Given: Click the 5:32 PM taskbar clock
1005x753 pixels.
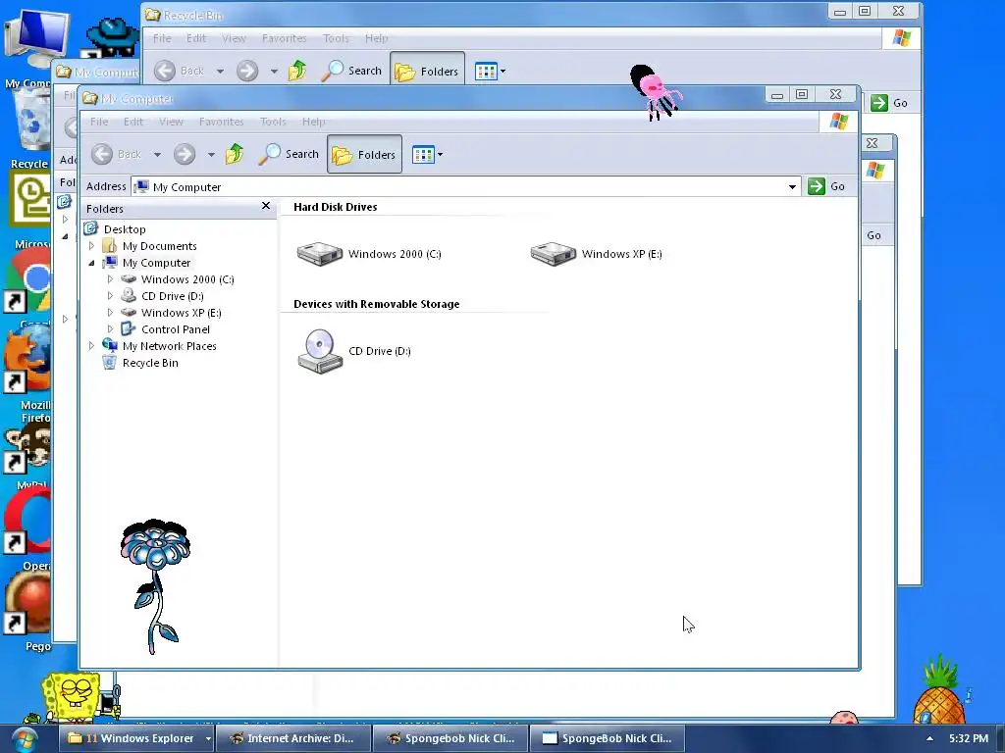Looking at the screenshot, I should coord(969,738).
